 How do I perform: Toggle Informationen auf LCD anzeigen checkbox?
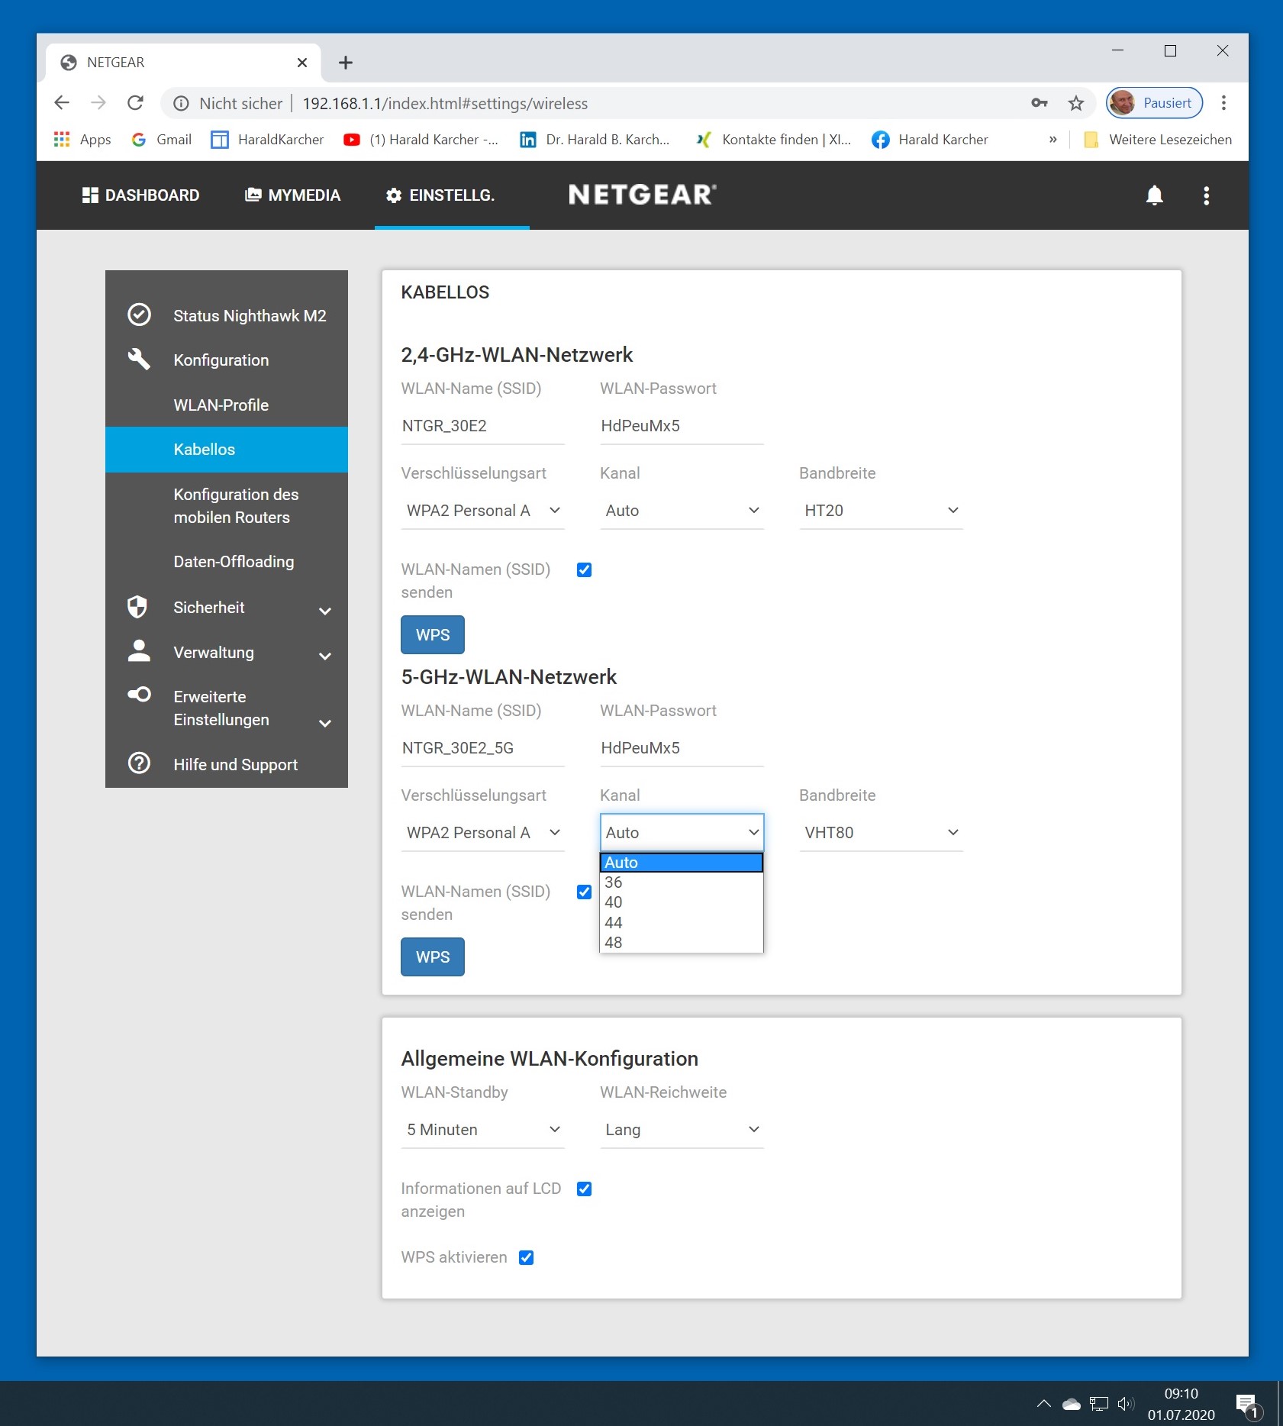pos(584,1189)
